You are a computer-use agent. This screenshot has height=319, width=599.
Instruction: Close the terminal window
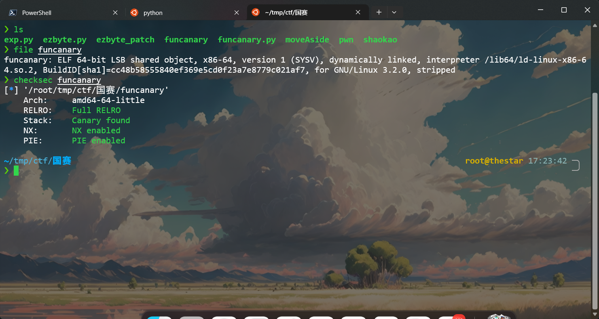click(x=588, y=10)
